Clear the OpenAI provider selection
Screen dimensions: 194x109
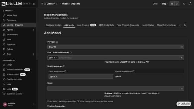pos(182,47)
